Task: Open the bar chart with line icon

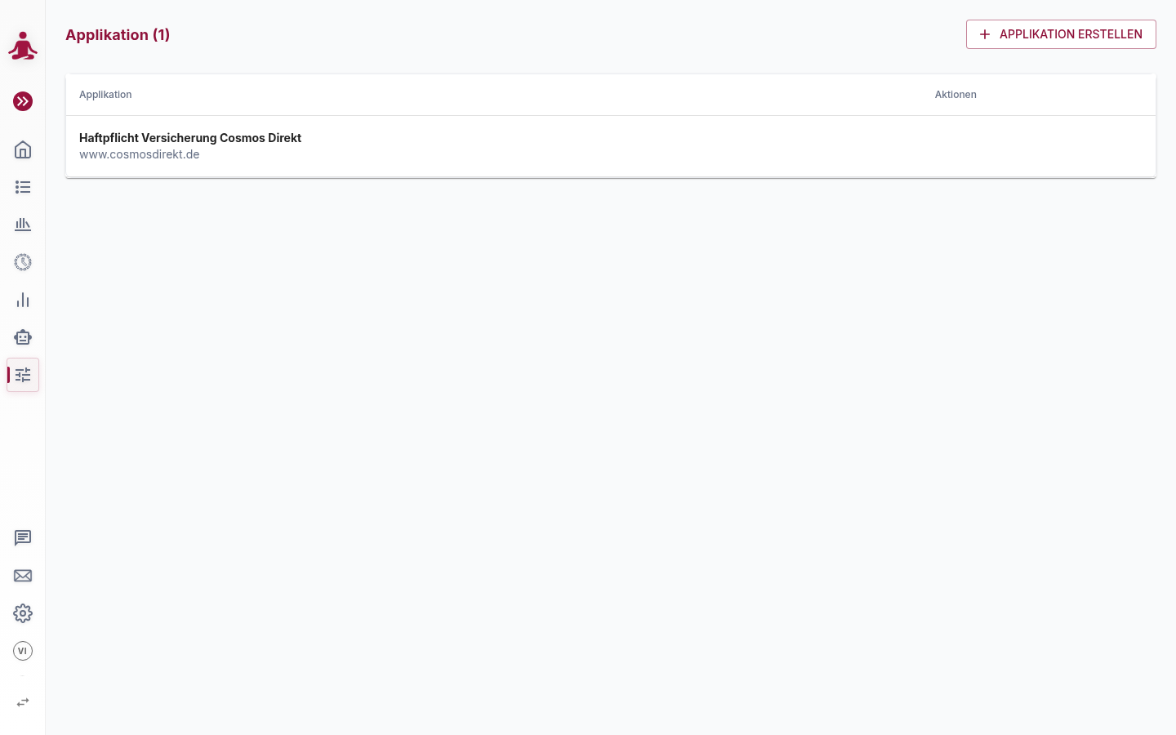Action: (x=23, y=225)
